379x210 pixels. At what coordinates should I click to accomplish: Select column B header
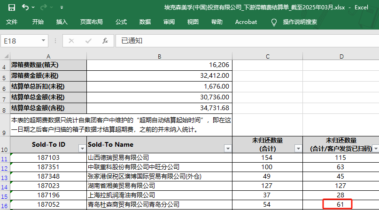pyautogui.click(x=159, y=56)
